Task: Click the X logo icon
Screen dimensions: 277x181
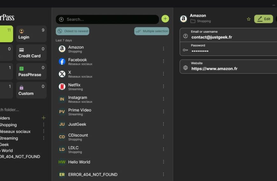Action: (62, 74)
